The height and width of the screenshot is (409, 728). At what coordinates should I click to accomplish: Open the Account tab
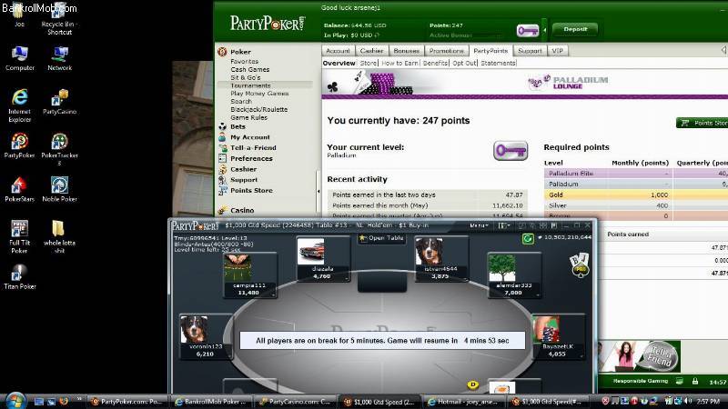[338, 51]
